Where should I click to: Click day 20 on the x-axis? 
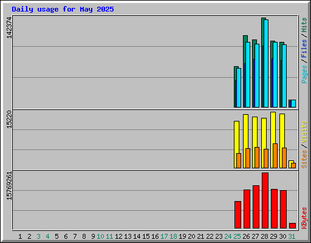(x=191, y=236)
